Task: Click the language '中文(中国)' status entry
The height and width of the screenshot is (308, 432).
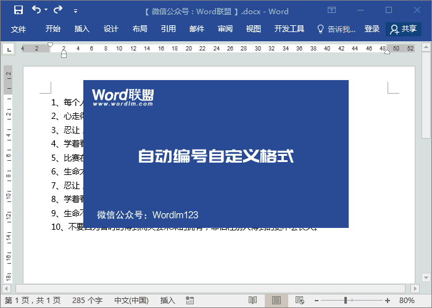Action: (131, 301)
